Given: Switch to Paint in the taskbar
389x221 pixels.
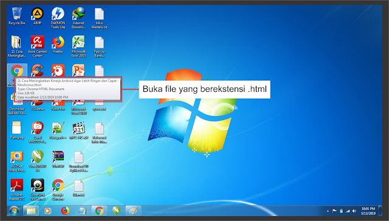Looking at the screenshot, I should (x=134, y=211).
